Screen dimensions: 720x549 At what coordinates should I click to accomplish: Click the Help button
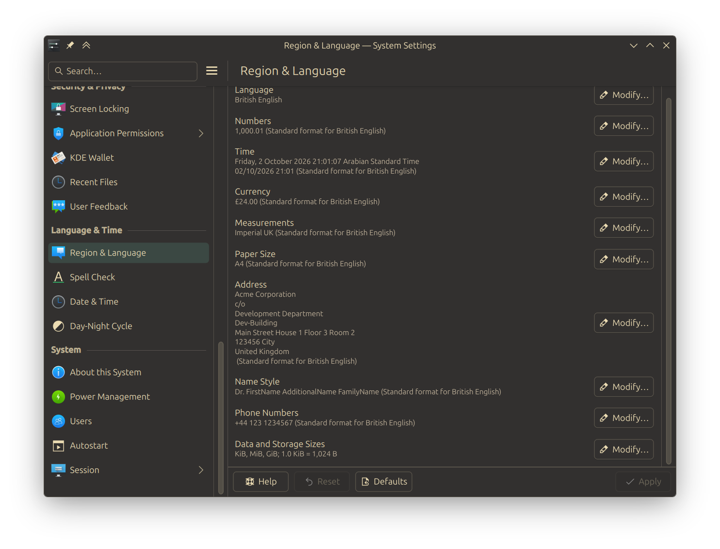click(261, 482)
